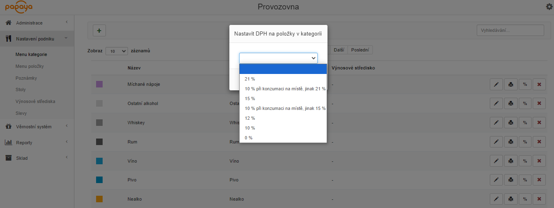Click the Papaya logo
The height and width of the screenshot is (208, 554).
pyautogui.click(x=19, y=7)
